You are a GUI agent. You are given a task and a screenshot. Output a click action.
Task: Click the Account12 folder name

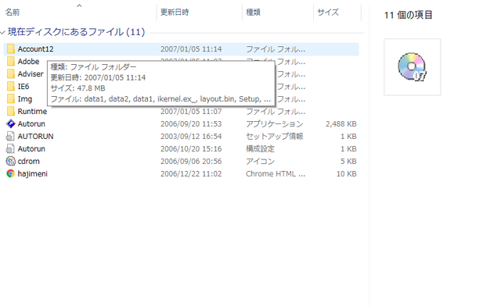pos(35,49)
